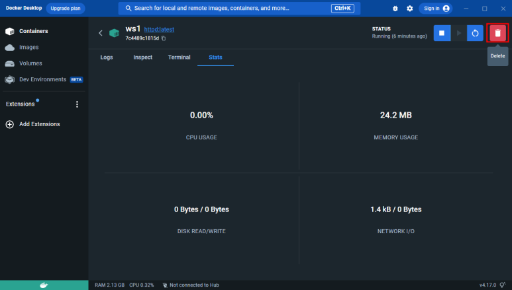Viewport: 512px width, 290px height.
Task: Close the Docker Desktop window
Action: point(503,9)
